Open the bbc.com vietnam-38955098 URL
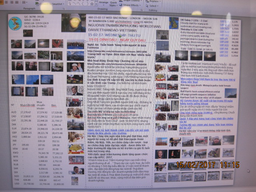Image resolution: width=256 pixels, height=192 pixels. click(x=117, y=52)
